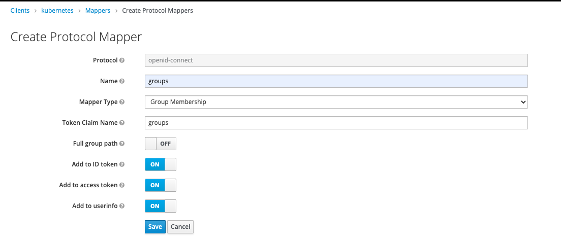Toggle the Add to userinfo switch
This screenshot has width=561, height=239.
coord(161,206)
